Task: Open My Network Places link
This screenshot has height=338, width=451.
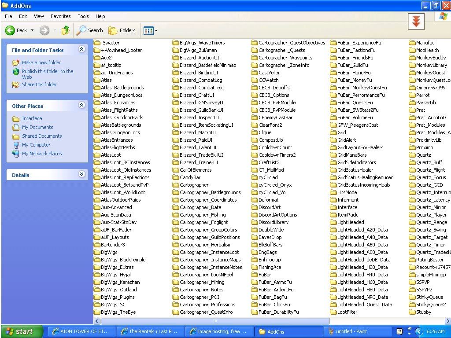Action: point(42,154)
